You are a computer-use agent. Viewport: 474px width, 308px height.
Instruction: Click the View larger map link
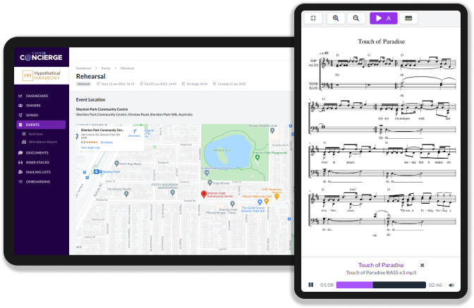pos(89,147)
